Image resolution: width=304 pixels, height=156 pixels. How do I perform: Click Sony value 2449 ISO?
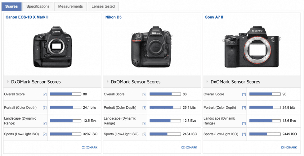290,134
